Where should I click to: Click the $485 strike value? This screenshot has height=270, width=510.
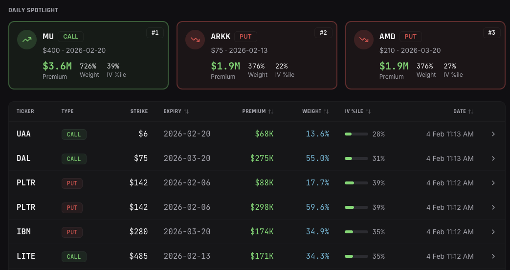(138, 256)
